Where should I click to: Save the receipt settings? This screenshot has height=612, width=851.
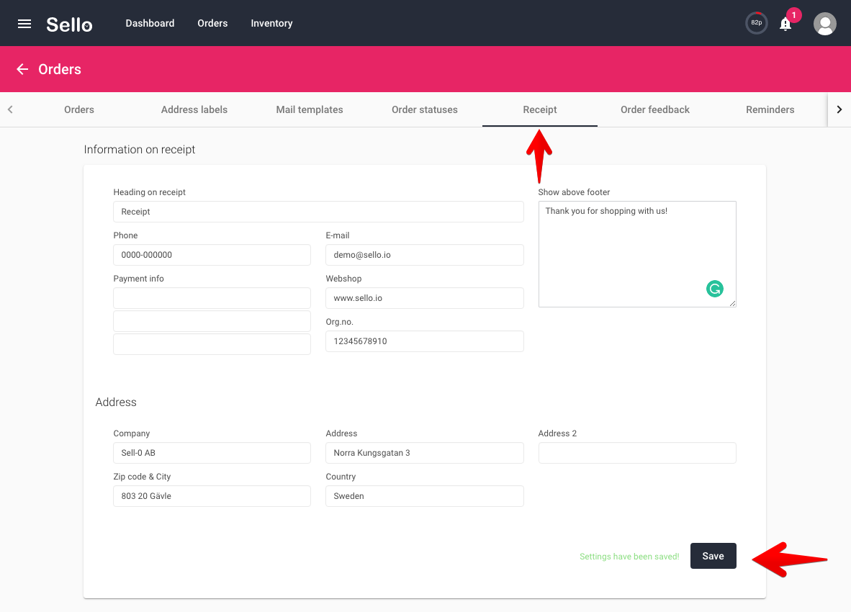coord(713,556)
